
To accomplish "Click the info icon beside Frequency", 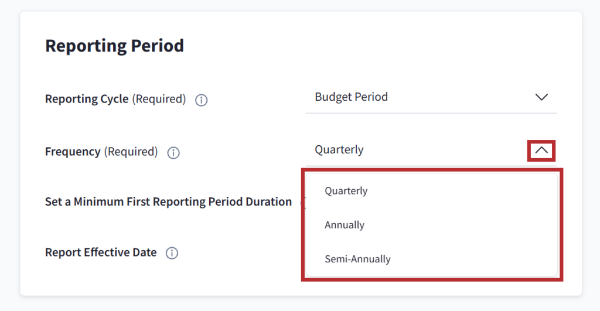I will pyautogui.click(x=173, y=153).
